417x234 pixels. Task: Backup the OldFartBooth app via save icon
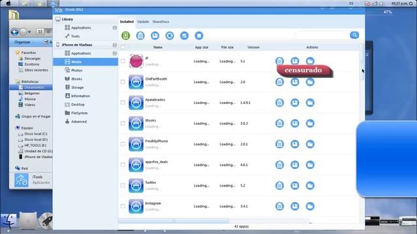pos(295,82)
